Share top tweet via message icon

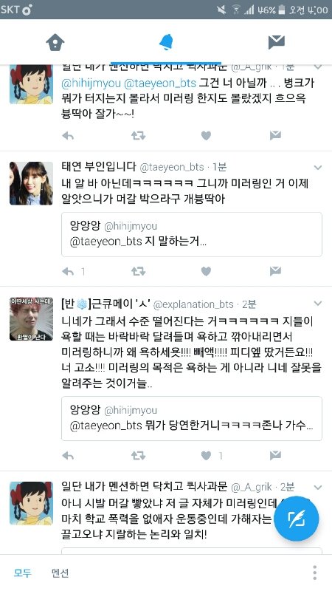coord(275,135)
